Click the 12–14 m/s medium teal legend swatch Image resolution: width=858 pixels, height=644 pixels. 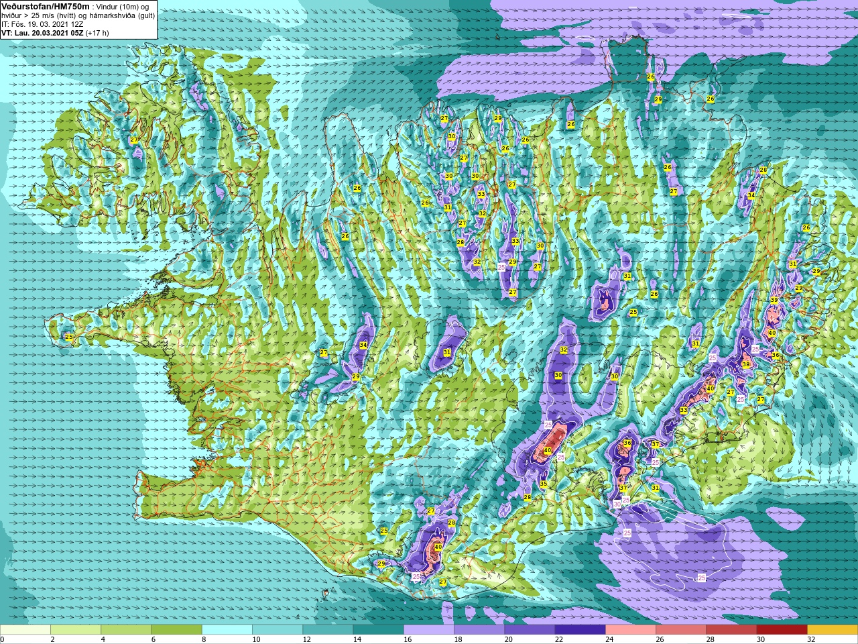click(x=328, y=630)
